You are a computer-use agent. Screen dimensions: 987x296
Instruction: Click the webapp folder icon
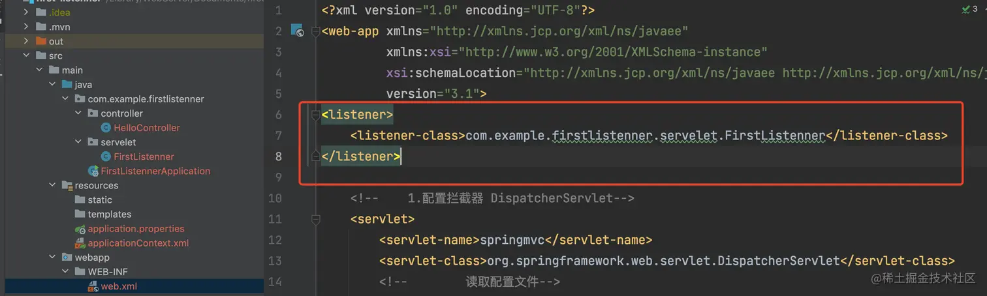tap(67, 258)
